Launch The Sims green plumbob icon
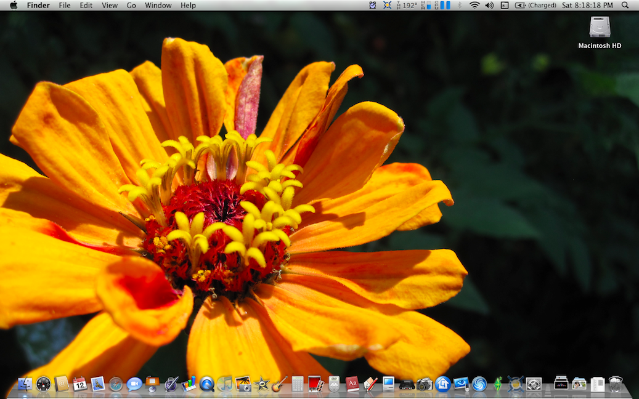The width and height of the screenshot is (639, 399). pos(498,384)
